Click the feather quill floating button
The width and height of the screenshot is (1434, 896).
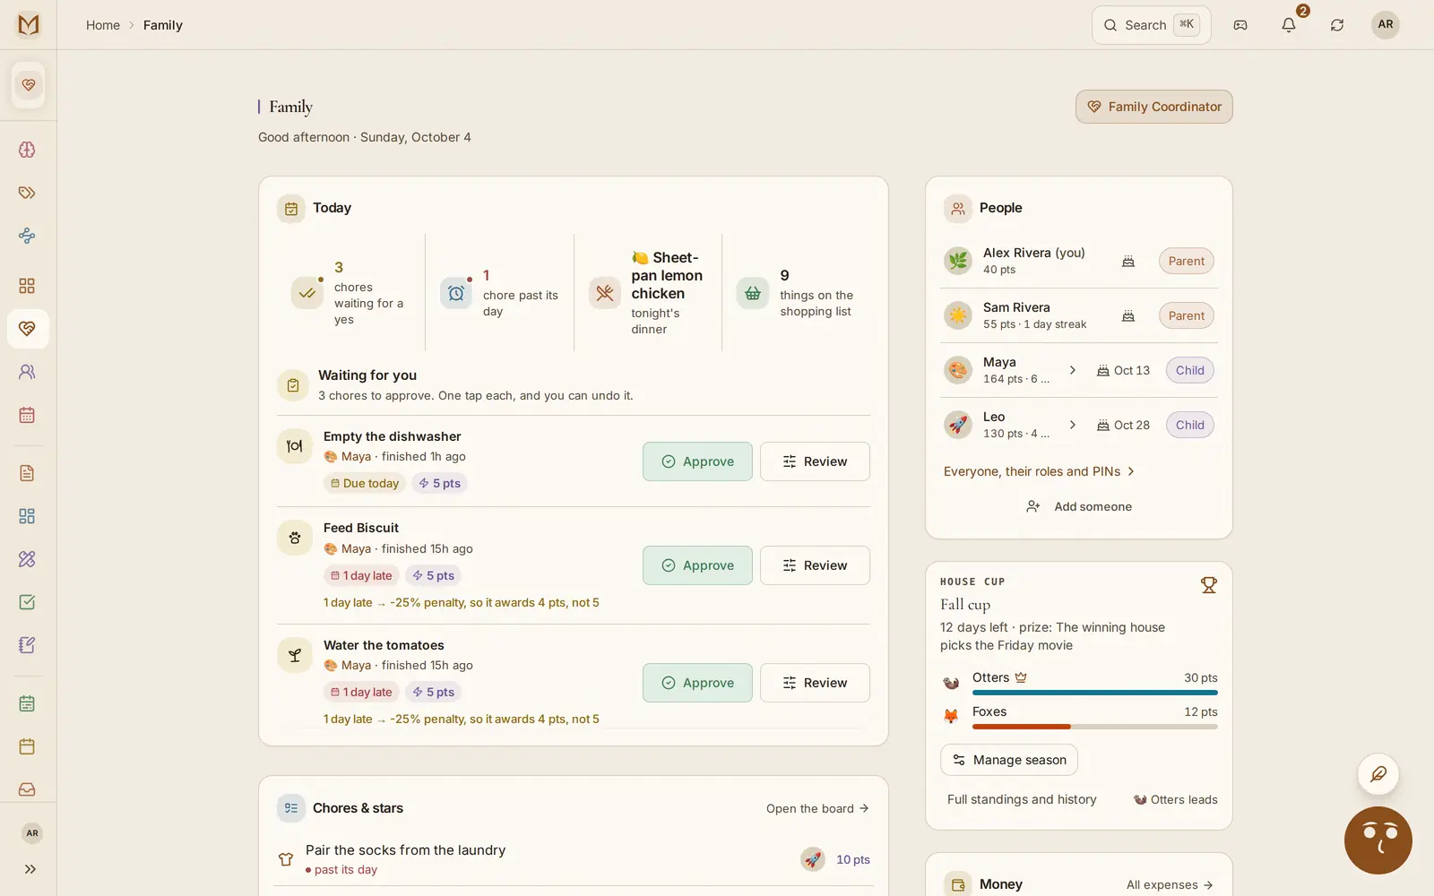(x=1378, y=774)
